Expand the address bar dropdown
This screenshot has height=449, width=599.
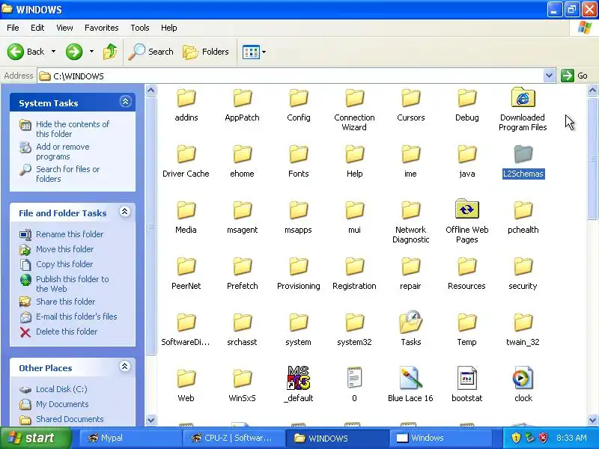549,76
